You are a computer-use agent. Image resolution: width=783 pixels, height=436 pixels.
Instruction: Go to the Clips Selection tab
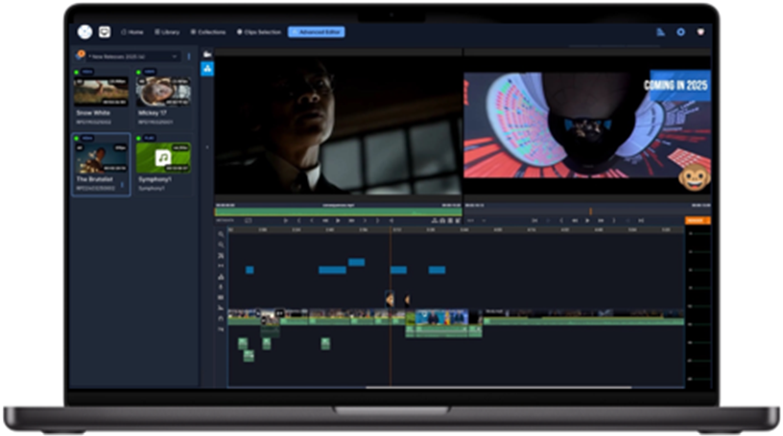pyautogui.click(x=259, y=32)
